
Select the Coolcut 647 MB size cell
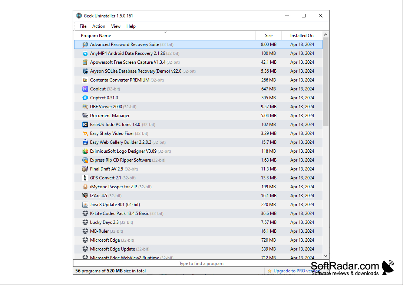coord(268,89)
